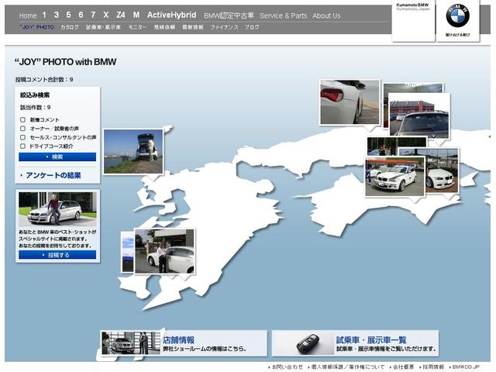This screenshot has height=372, width=496.
Task: Check the セールス・コンサルタントの声 checkbox
Action: (22, 137)
